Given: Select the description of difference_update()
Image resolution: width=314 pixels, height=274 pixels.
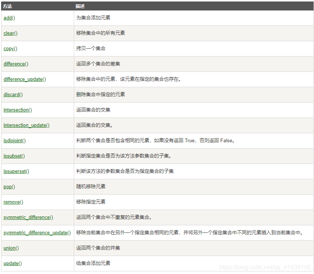Looking at the screenshot, I should [x=129, y=79].
